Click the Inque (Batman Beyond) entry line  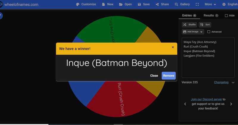point(199,51)
